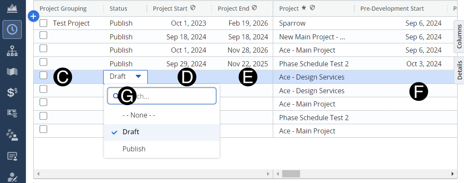Image resolution: width=464 pixels, height=183 pixels.
Task: Sort by the Project End column header
Action: click(x=233, y=9)
